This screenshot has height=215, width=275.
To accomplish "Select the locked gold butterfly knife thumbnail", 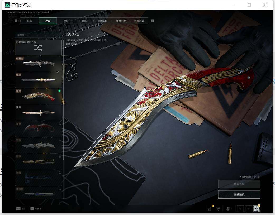I will tap(39, 161).
